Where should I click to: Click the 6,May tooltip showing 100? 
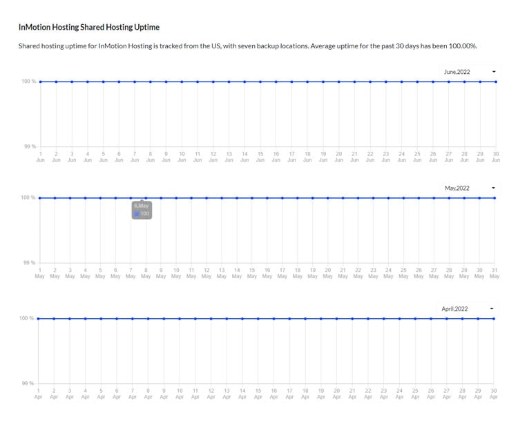[142, 210]
